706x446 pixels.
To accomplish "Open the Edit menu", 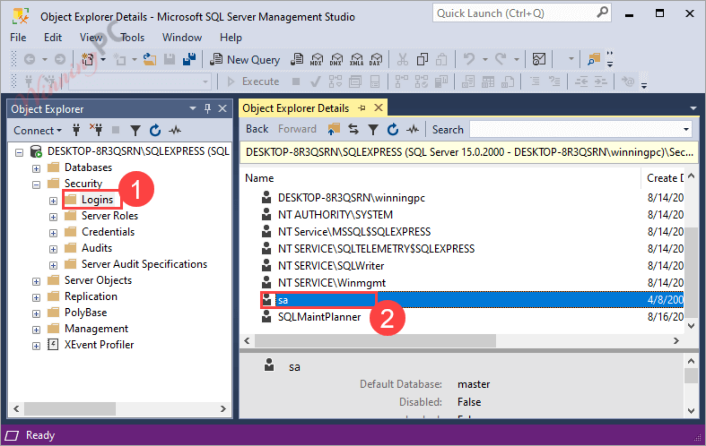I will point(52,37).
